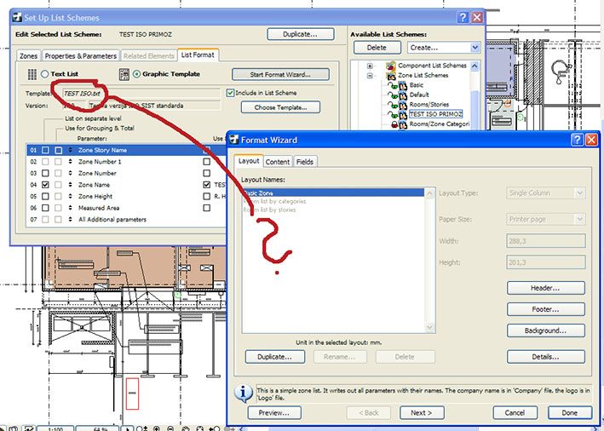The height and width of the screenshot is (431, 604).
Task: Select Room list by categories layout
Action: pos(274,201)
